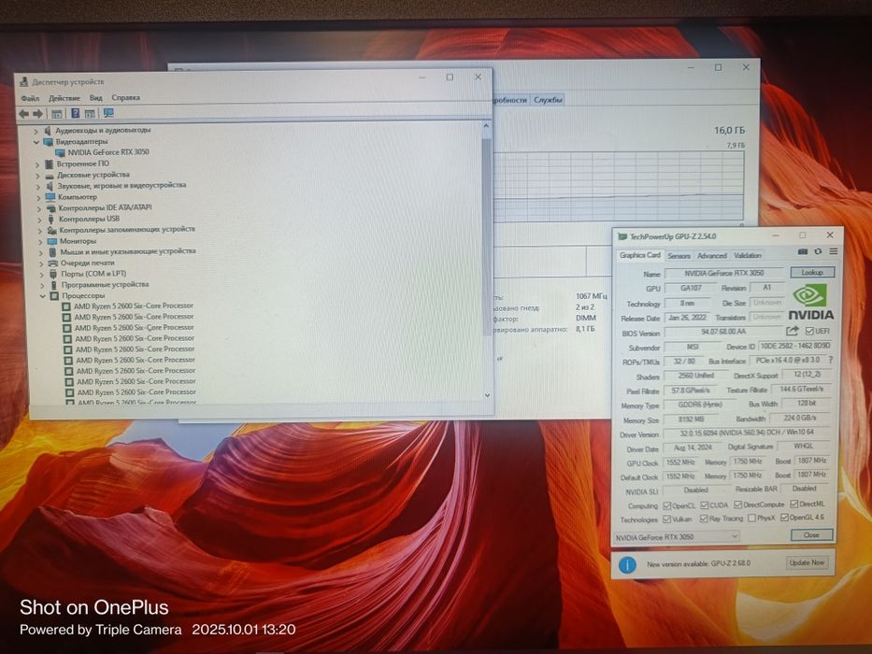Collapse the Процессоры tree node
Image resolution: width=872 pixels, height=654 pixels.
coord(42,296)
